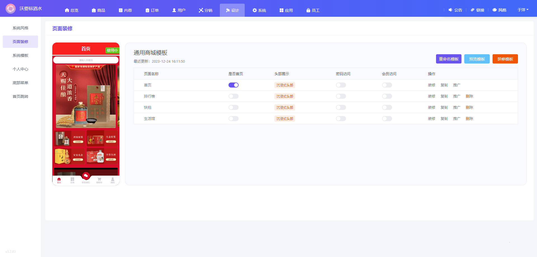537x257 pixels.
Task: Open 系统模板 in the sidebar
Action: tap(20, 55)
